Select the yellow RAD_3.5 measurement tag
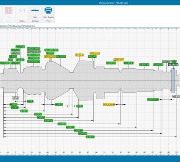The width and height of the screenshot is (180, 162). 49,57
